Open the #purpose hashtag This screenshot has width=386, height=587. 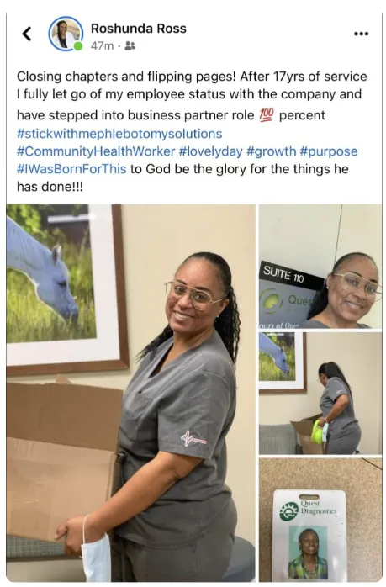click(x=329, y=151)
